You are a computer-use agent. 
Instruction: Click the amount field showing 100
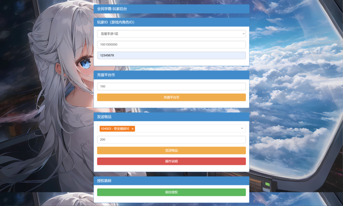(171, 86)
